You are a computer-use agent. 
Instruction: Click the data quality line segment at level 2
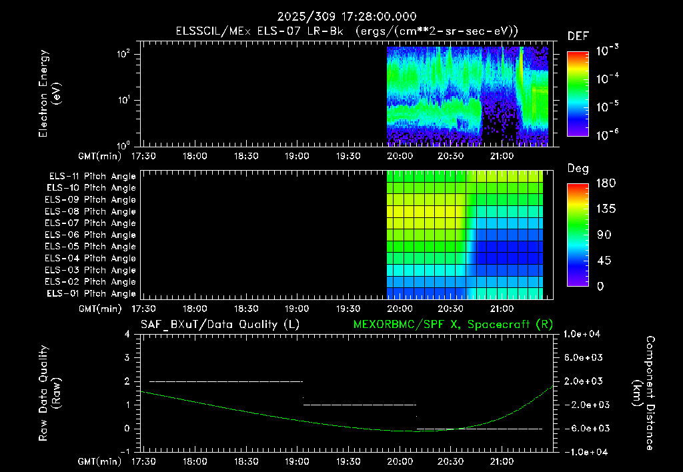pyautogui.click(x=226, y=381)
